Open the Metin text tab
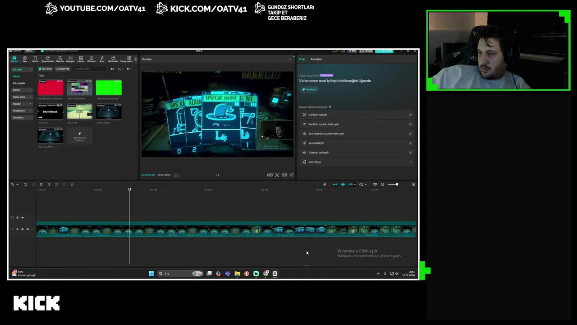The width and height of the screenshot is (577, 325). pos(35,59)
